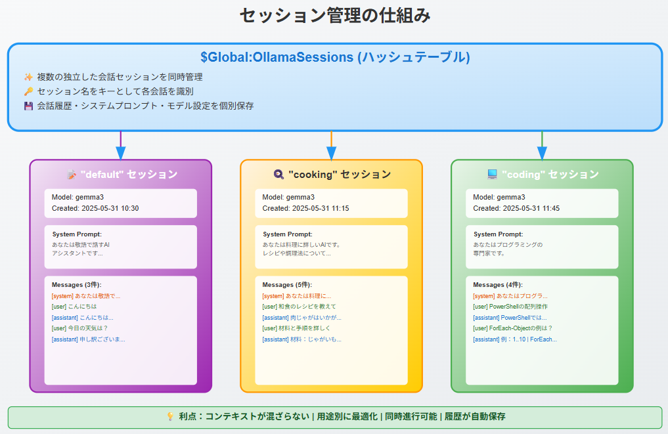
Task: Click the Messages (5件) heading
Action: [x=287, y=285]
